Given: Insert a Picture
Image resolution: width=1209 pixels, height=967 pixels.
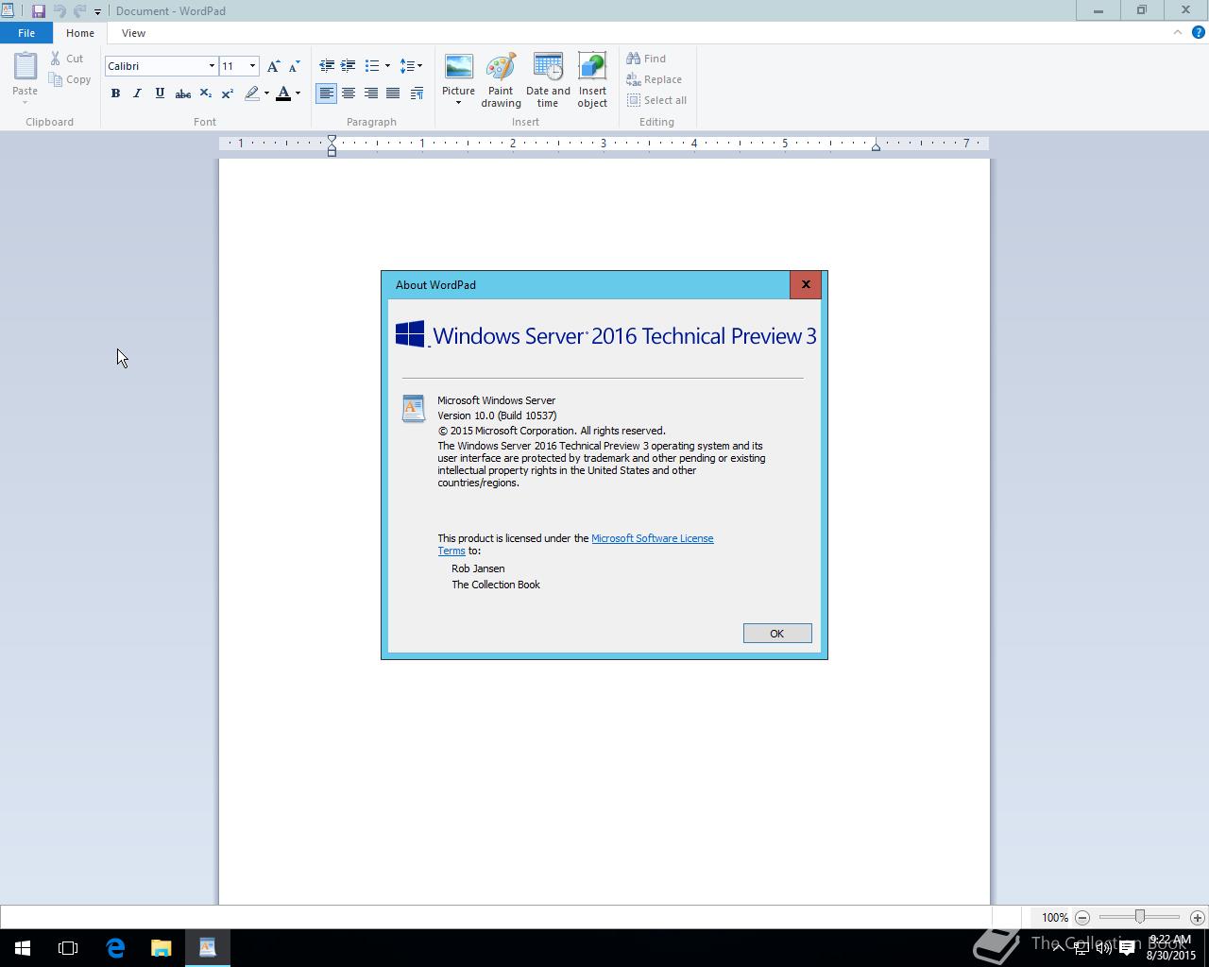Looking at the screenshot, I should tap(458, 74).
